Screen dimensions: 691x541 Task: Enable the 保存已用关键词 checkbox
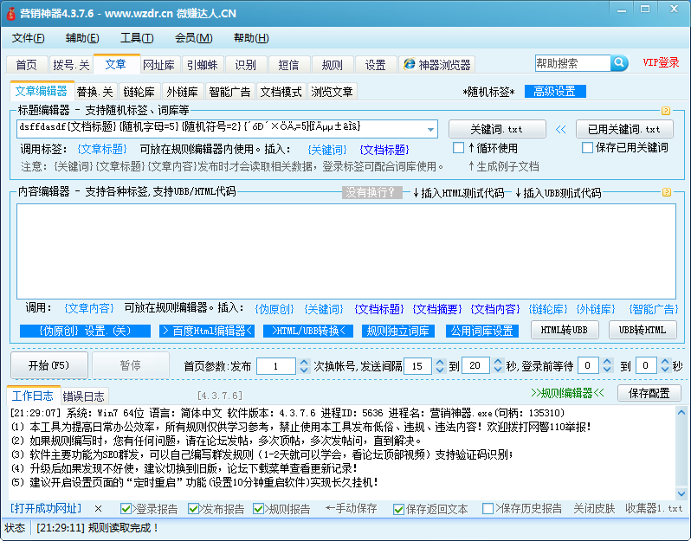click(x=587, y=148)
